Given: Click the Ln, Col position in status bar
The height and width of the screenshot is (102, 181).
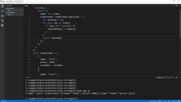Looking at the screenshot, I should (153, 101).
